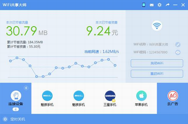The height and width of the screenshot is (124, 188).
Task: Click the 关闭WiFi button
Action: (x=157, y=63)
